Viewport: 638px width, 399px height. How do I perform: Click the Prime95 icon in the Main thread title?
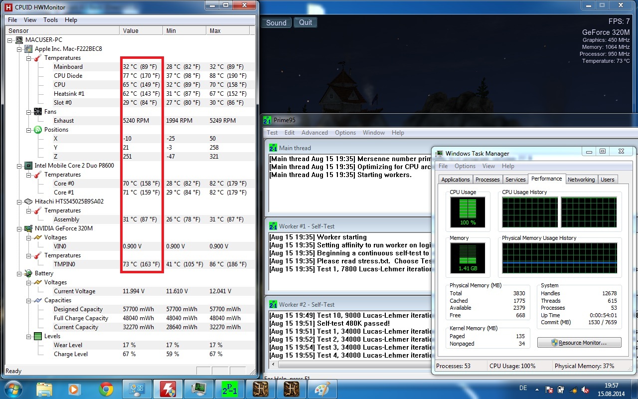(273, 148)
